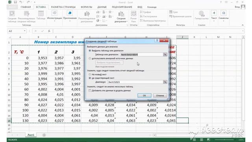Viewport: 252px width, 142px height.
Task: Click the dialog help question-mark button
Action: (157, 40)
